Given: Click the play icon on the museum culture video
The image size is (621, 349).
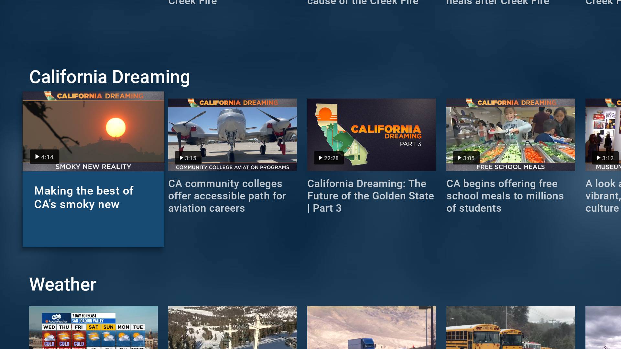Looking at the screenshot, I should (x=599, y=158).
